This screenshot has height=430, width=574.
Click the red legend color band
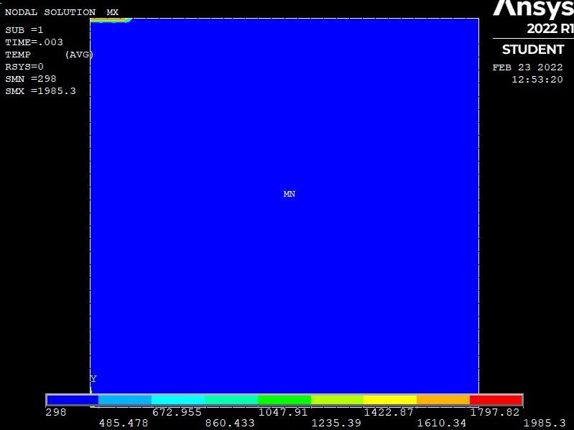click(496, 400)
